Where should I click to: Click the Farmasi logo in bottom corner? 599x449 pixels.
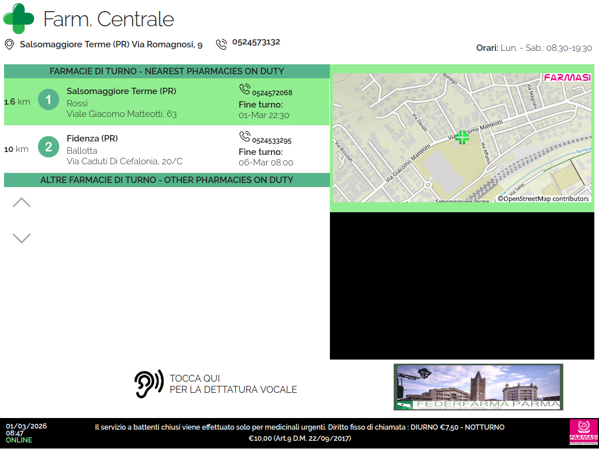click(583, 432)
